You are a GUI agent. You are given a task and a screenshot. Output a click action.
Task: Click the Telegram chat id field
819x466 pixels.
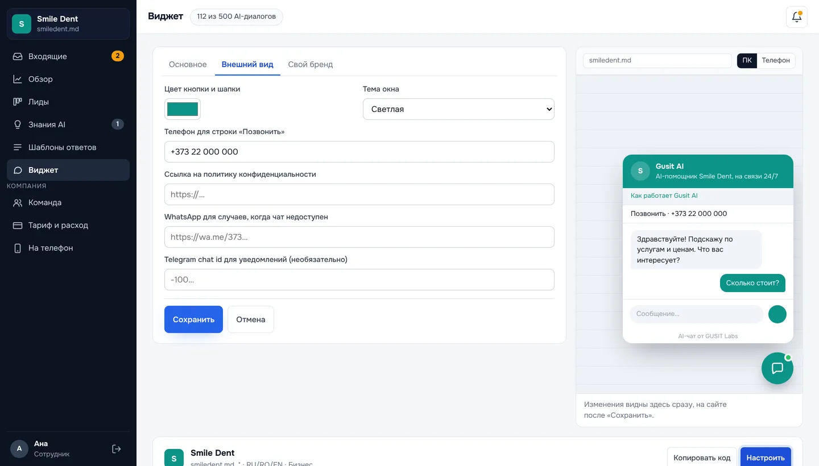[359, 280]
